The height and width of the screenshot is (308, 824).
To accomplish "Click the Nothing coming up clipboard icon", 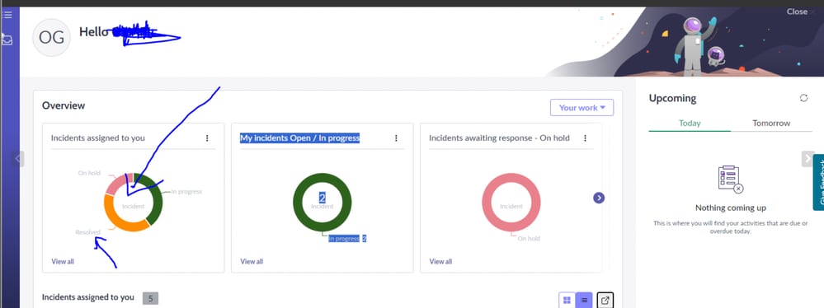I will [x=731, y=179].
